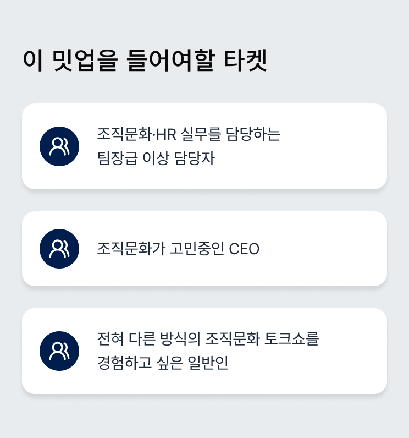The width and height of the screenshot is (409, 438).
Task: Click the word 토크쇼를 in the third card
Action: pyautogui.click(x=291, y=338)
